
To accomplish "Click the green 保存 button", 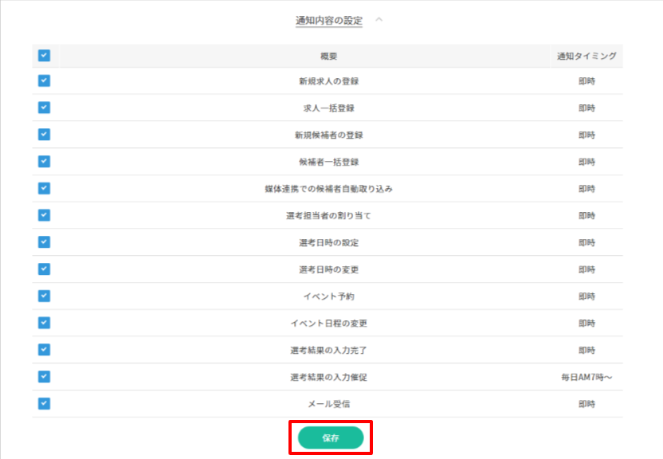I will pos(330,437).
